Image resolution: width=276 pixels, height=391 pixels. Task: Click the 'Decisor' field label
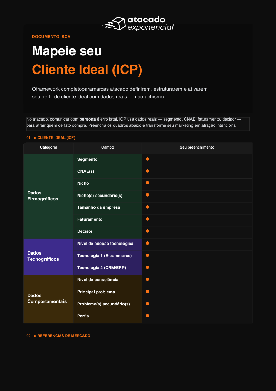click(85, 231)
